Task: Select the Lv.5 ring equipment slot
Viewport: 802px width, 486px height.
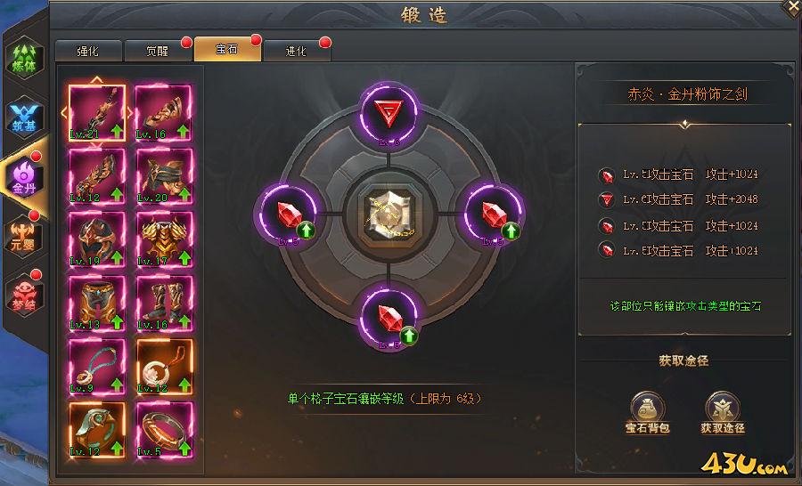Action: (164, 430)
